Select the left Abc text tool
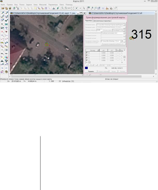Image resolution: width=158 pixels, height=190 pixels. pyautogui.click(x=2, y=53)
